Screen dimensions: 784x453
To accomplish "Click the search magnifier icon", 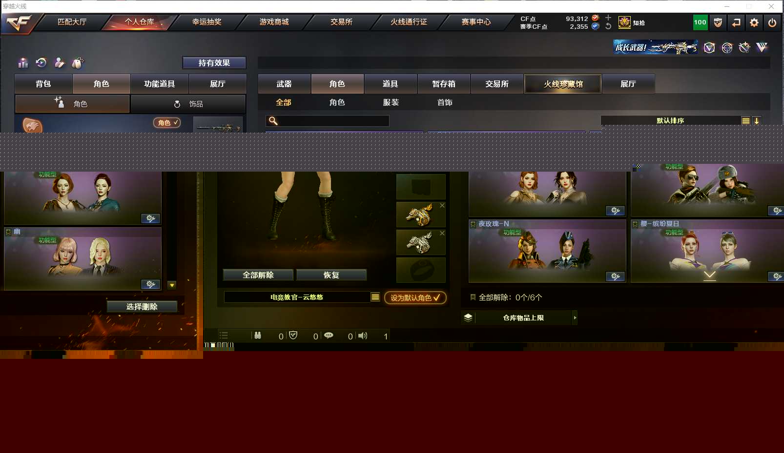I will pyautogui.click(x=273, y=120).
